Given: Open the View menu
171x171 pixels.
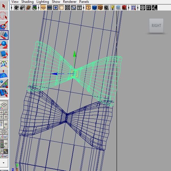Looking at the screenshot, I should [x=15, y=2].
